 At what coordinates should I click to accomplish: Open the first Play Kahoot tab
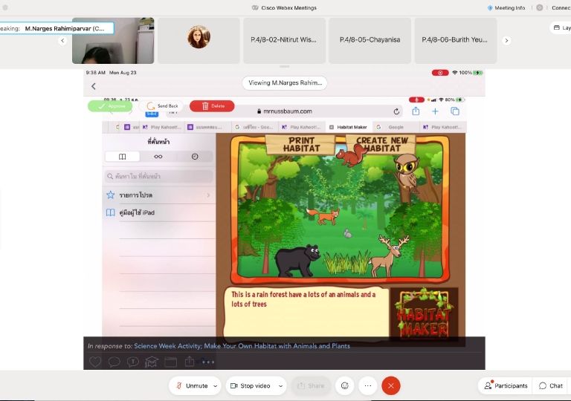click(161, 127)
